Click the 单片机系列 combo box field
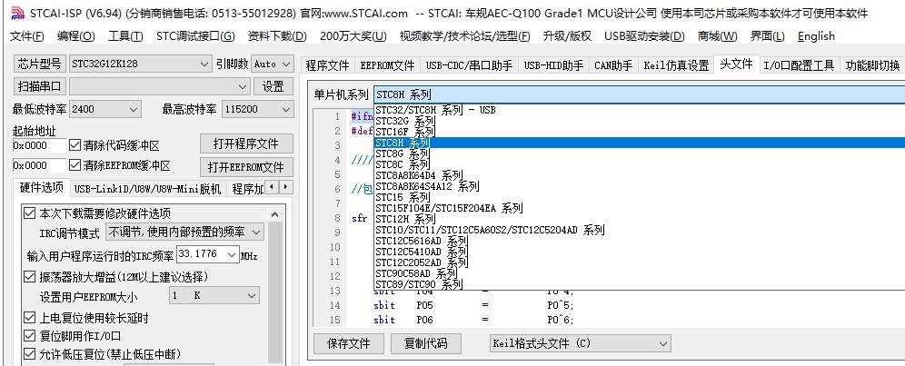 pyautogui.click(x=639, y=94)
